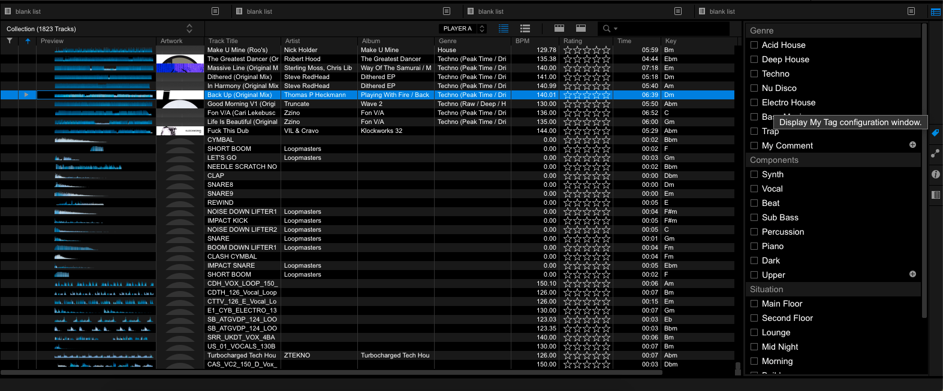Add a tag with the plus icon beside My Comment

click(912, 145)
